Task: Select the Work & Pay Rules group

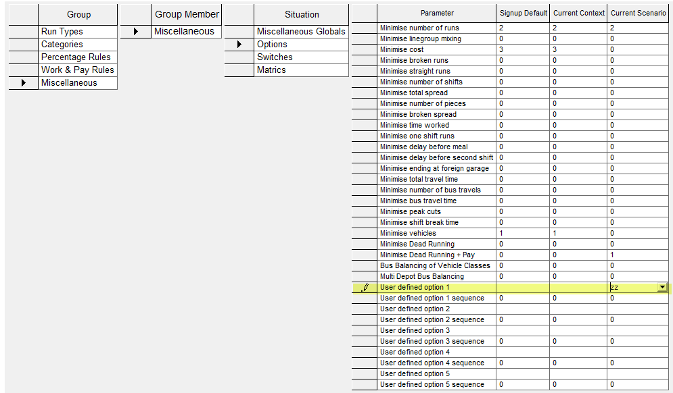Action: pyautogui.click(x=77, y=70)
